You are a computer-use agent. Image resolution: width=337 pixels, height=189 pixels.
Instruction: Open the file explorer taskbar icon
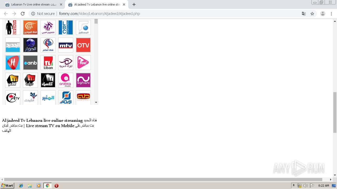click(30, 186)
